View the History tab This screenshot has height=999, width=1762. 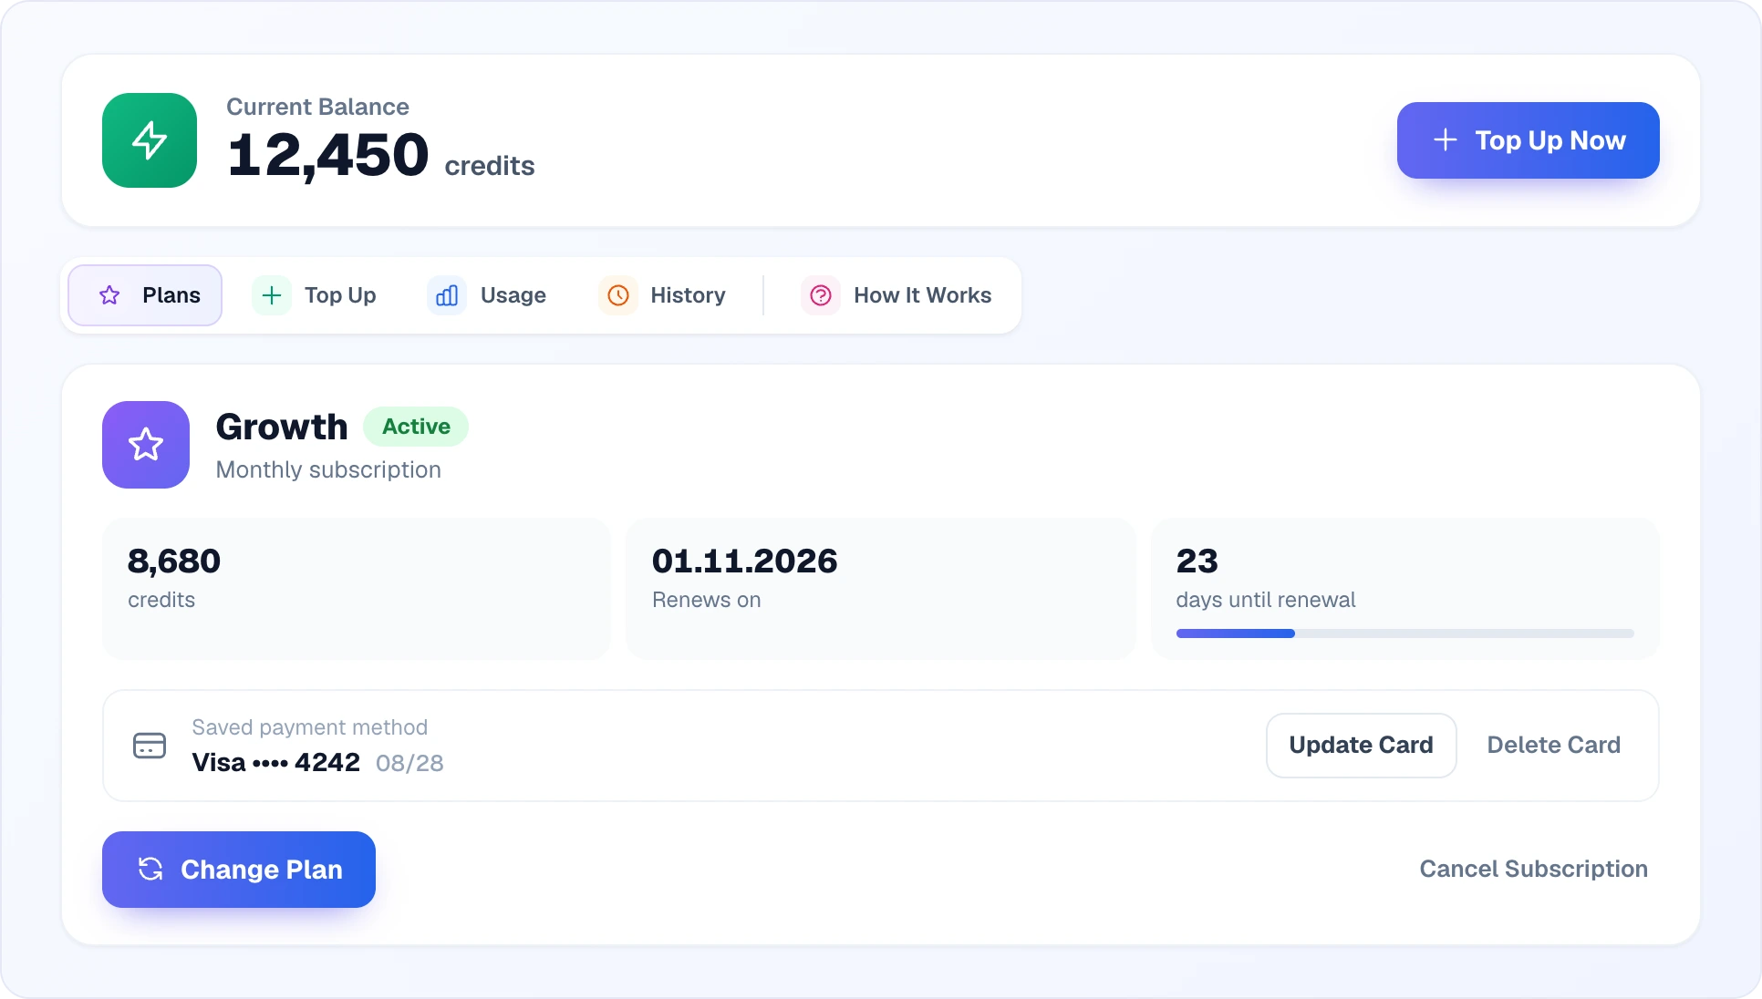point(663,295)
